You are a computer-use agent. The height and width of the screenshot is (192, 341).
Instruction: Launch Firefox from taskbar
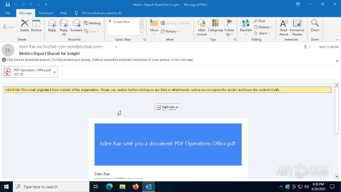pyautogui.click(x=136, y=187)
